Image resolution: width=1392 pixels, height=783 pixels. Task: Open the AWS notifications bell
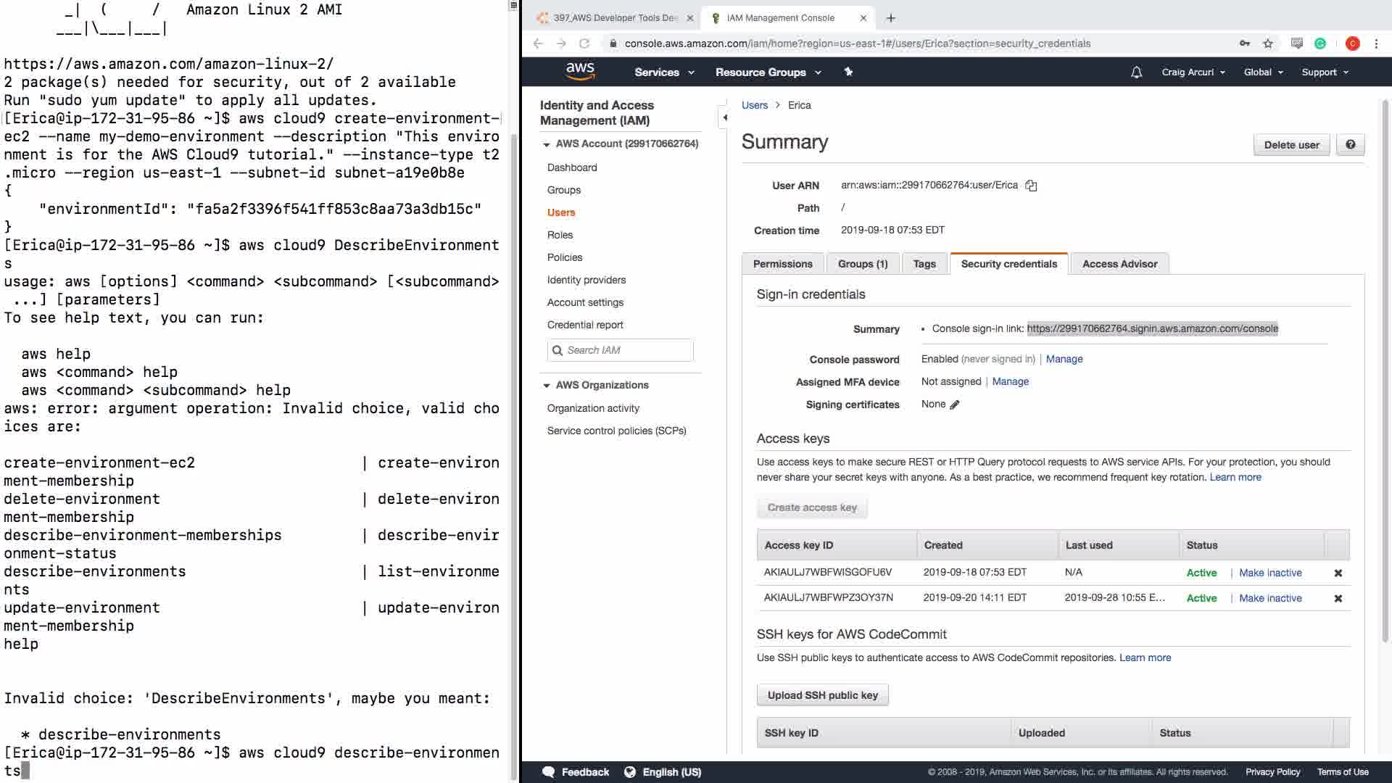(x=1136, y=72)
